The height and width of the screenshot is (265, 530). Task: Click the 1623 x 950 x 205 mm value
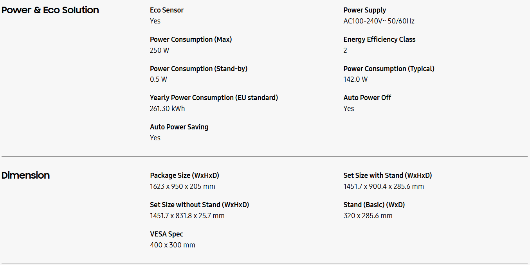pyautogui.click(x=182, y=186)
